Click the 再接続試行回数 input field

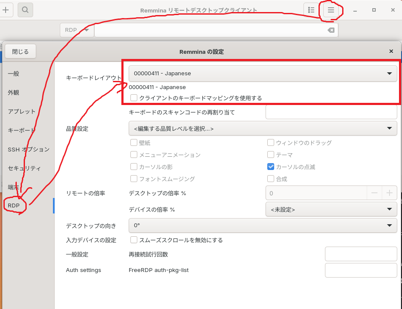pyautogui.click(x=361, y=254)
